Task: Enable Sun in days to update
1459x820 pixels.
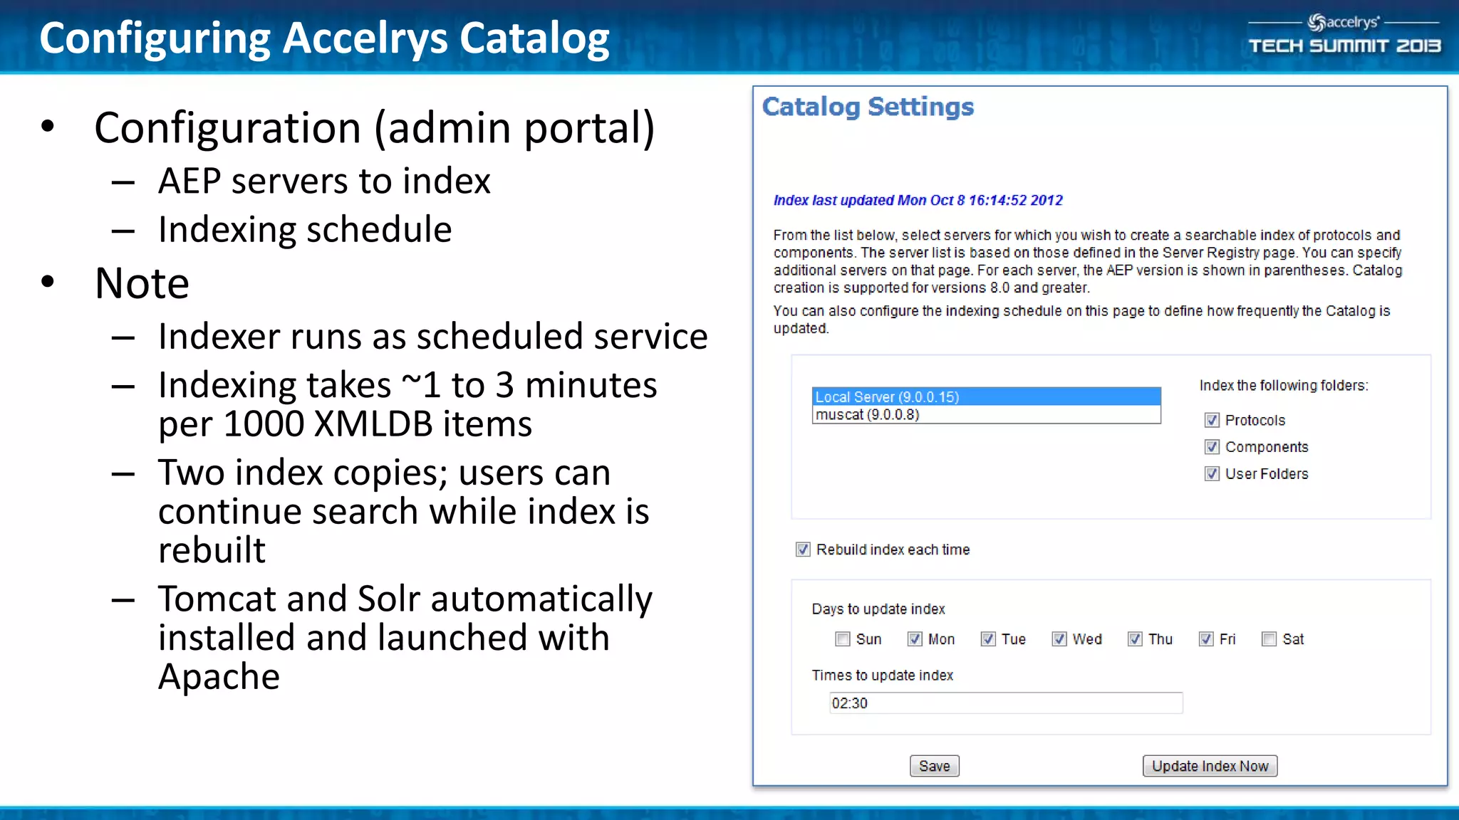Action: pos(843,639)
